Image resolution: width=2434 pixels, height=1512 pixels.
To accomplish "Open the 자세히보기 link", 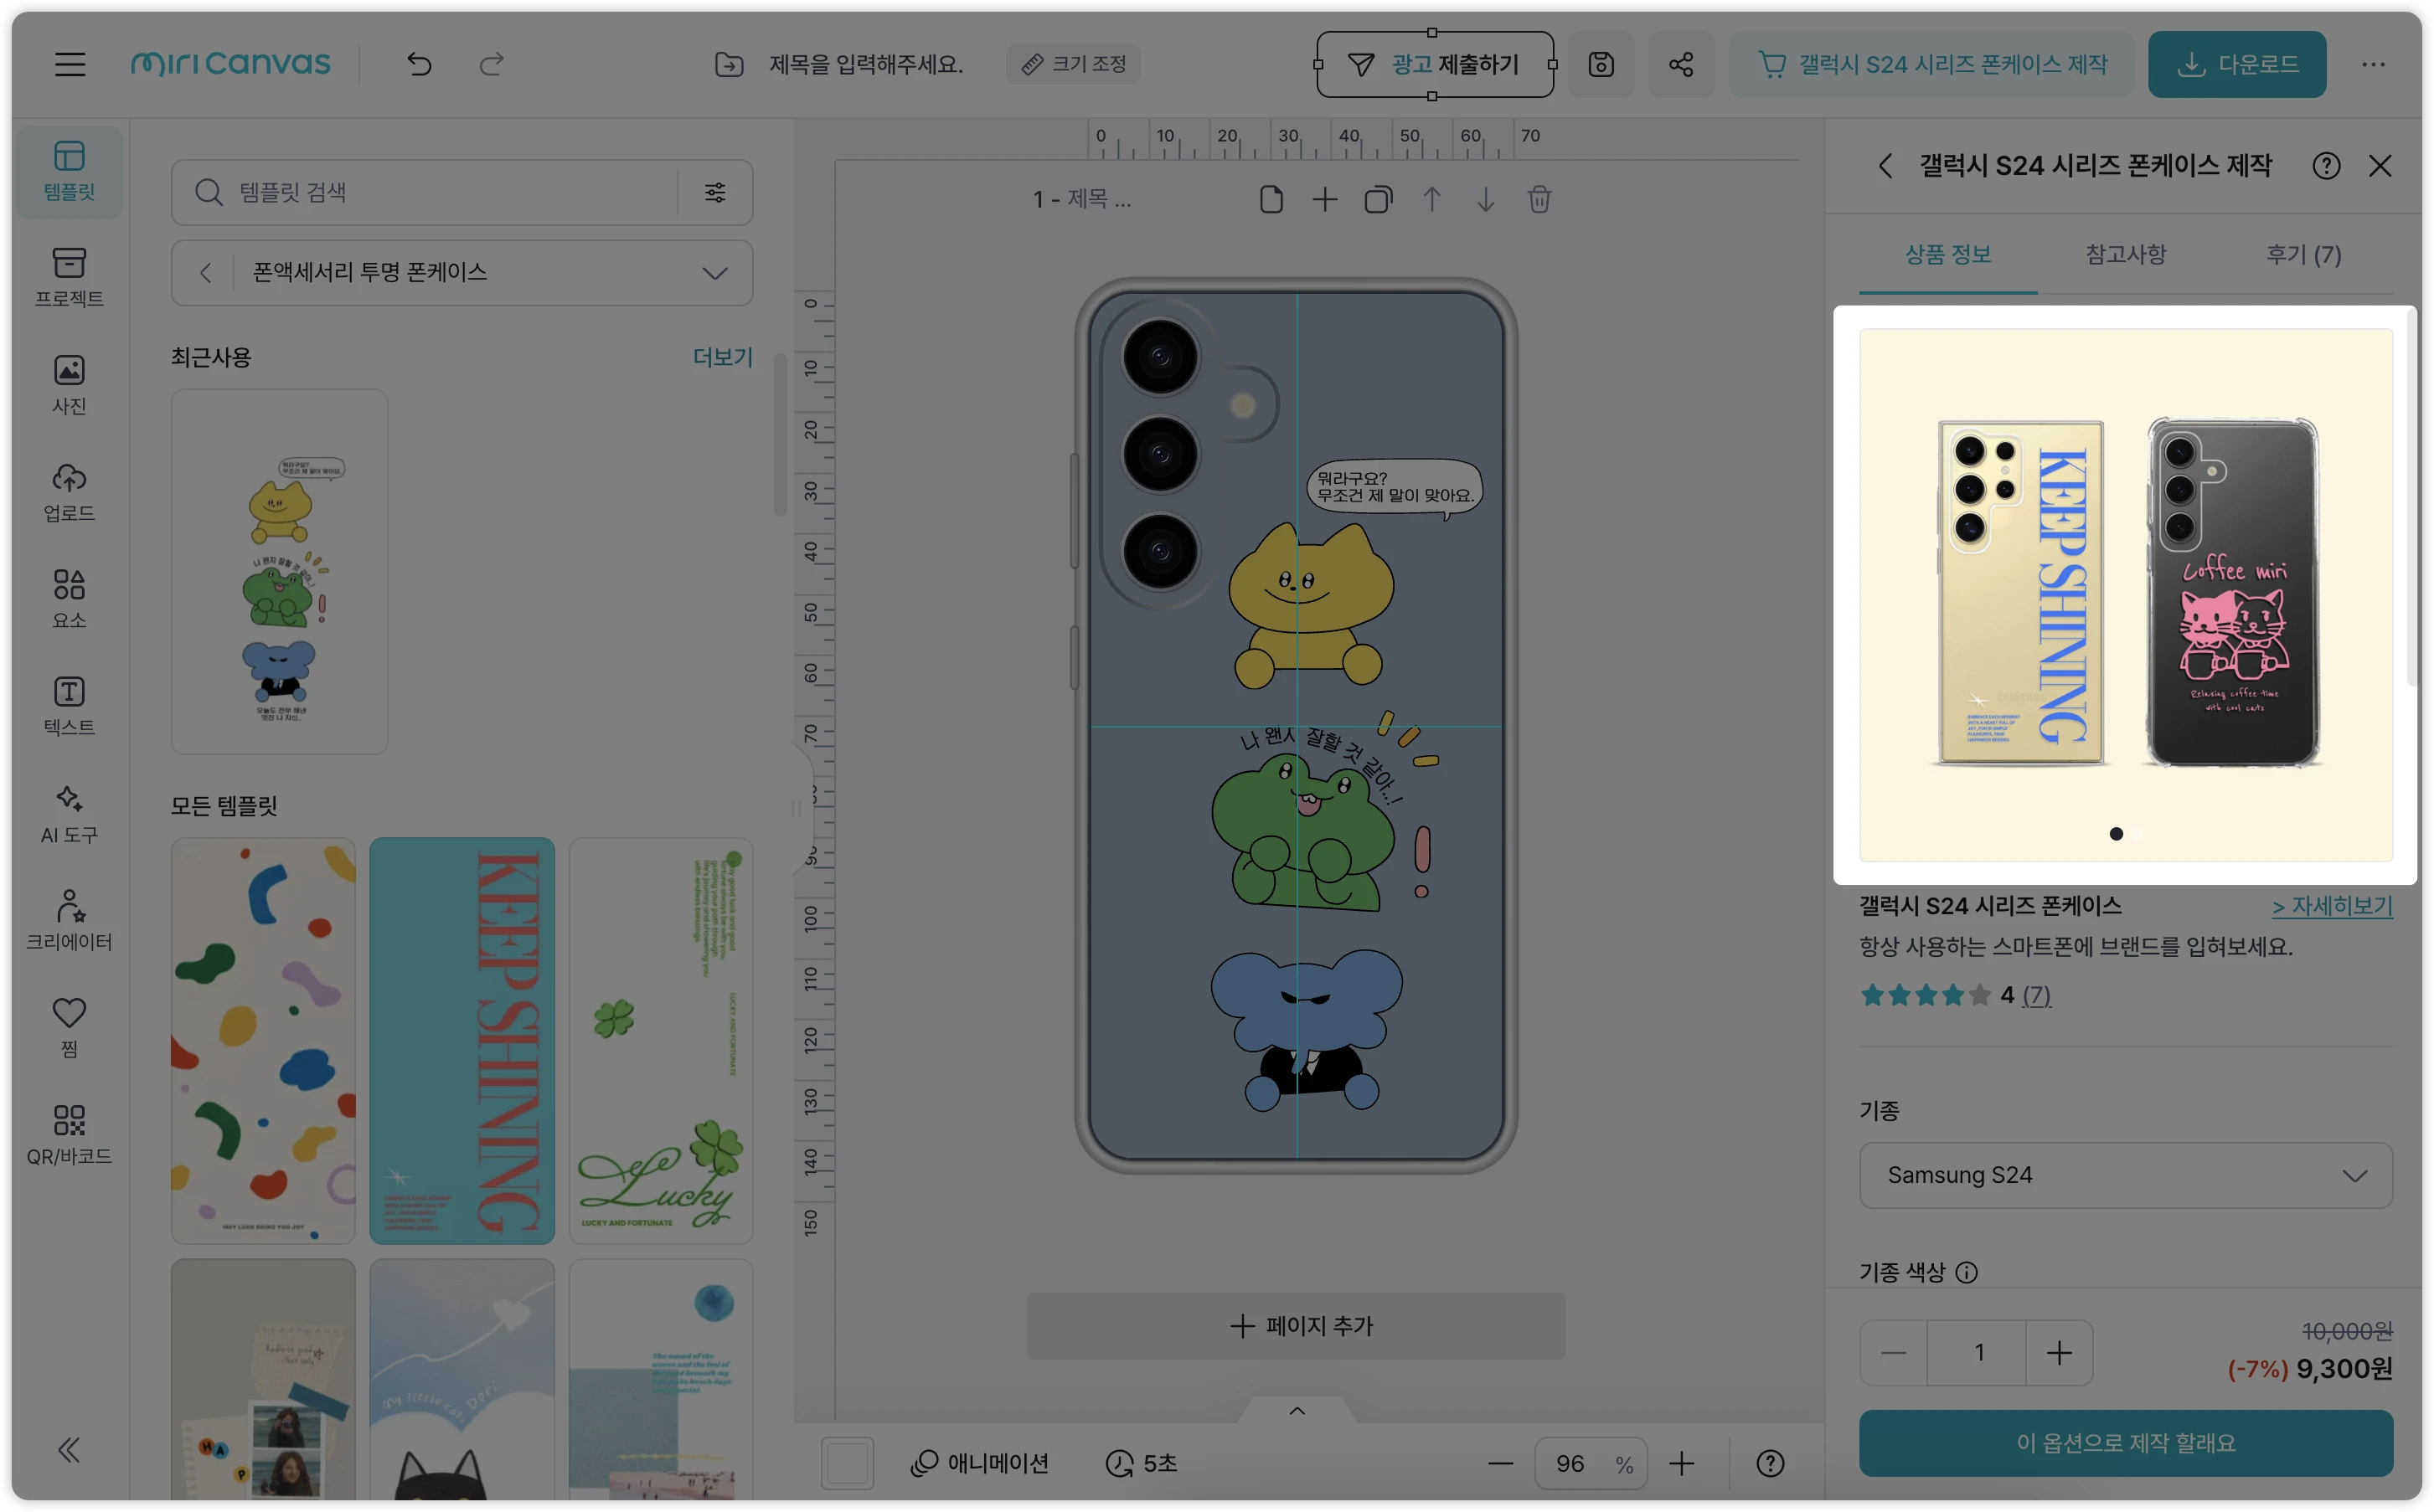I will (2331, 906).
